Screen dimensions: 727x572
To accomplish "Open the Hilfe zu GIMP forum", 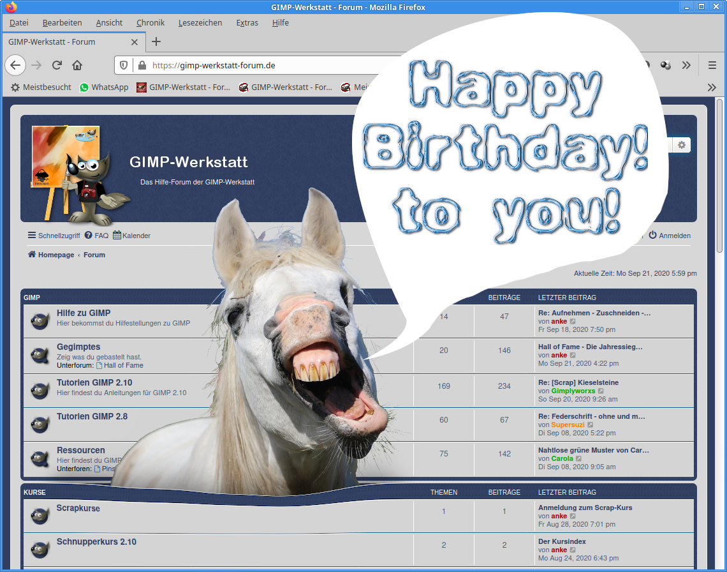I will pos(84,313).
